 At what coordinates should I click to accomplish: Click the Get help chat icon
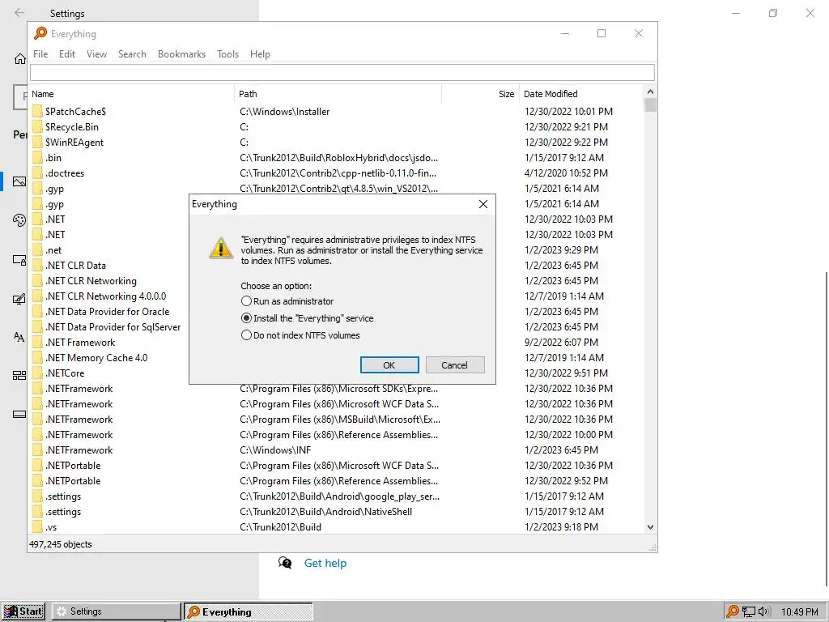pyautogui.click(x=285, y=563)
